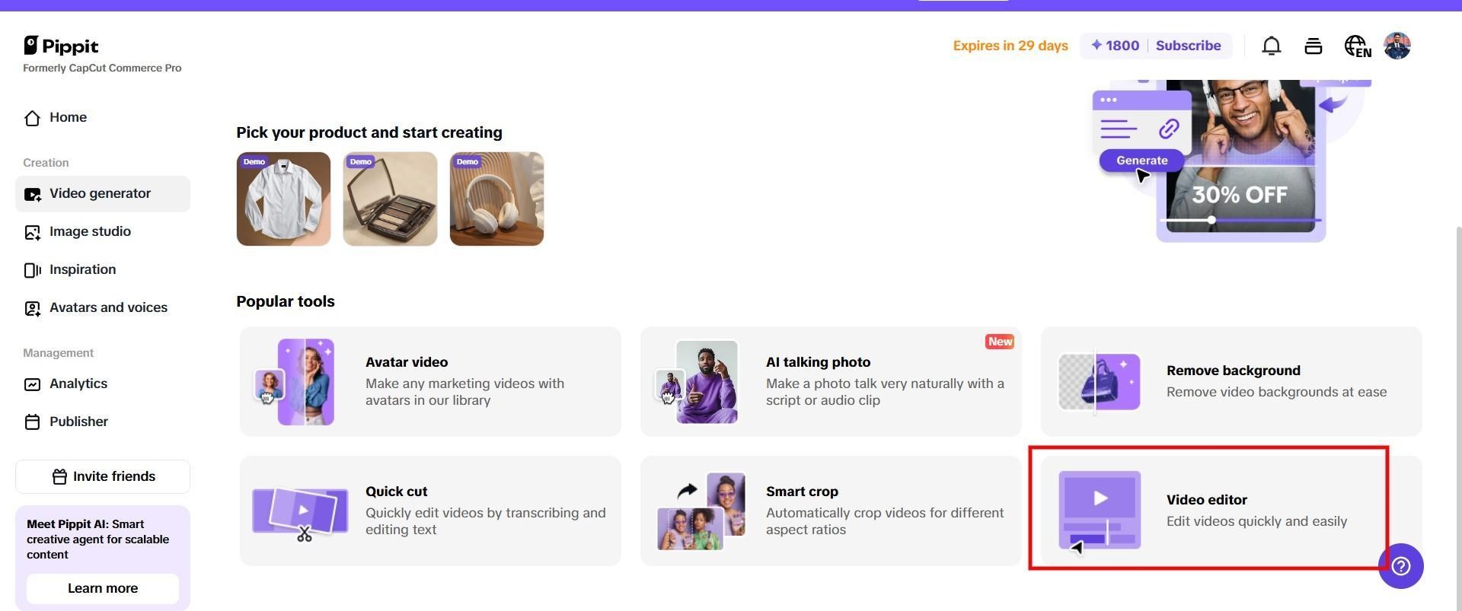The image size is (1462, 611).
Task: Open Avatars and voices section
Action: pos(108,307)
